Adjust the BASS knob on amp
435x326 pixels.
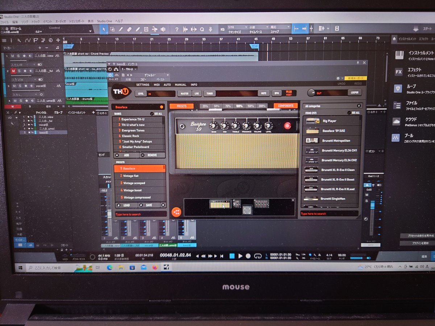[214, 126]
